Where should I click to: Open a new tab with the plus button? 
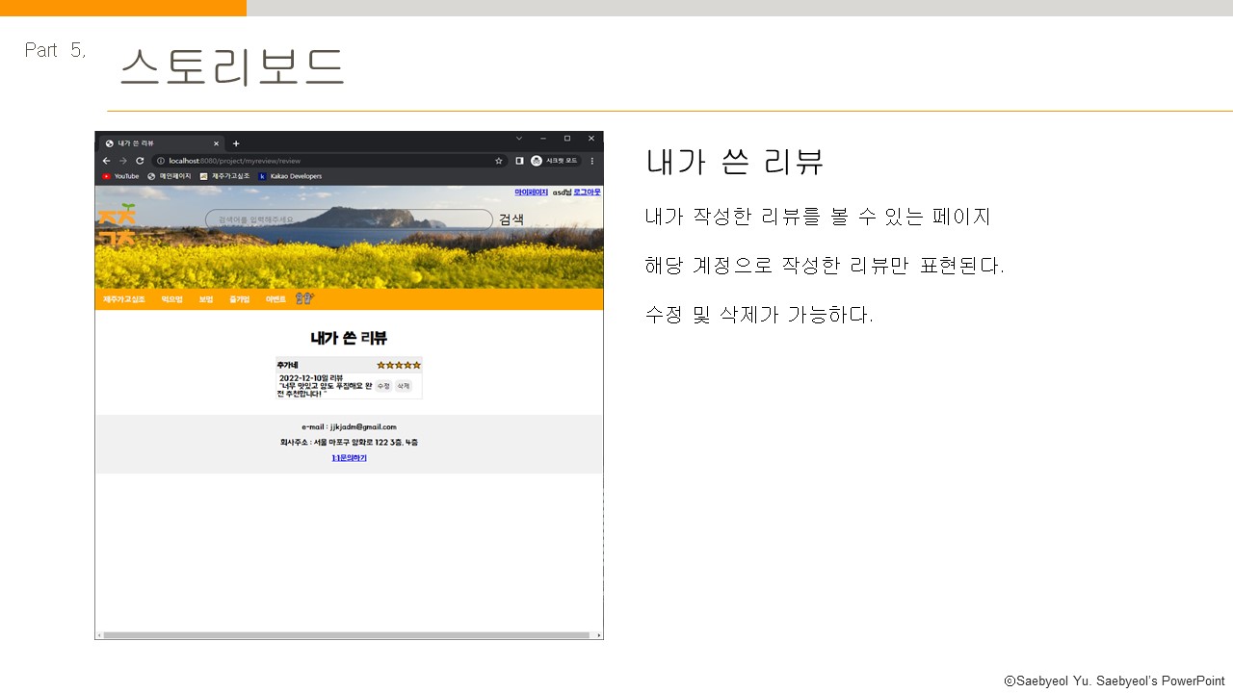coord(236,143)
